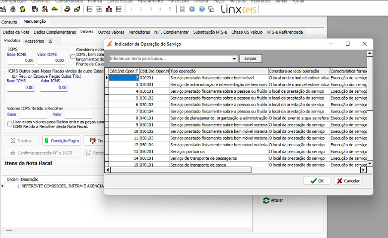Switch to the Manutenção tab
This screenshot has width=388, height=238.
pos(35,21)
